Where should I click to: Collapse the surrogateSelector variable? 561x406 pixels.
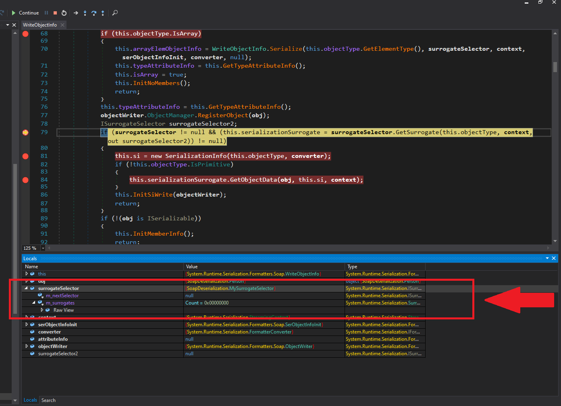pyautogui.click(x=27, y=288)
